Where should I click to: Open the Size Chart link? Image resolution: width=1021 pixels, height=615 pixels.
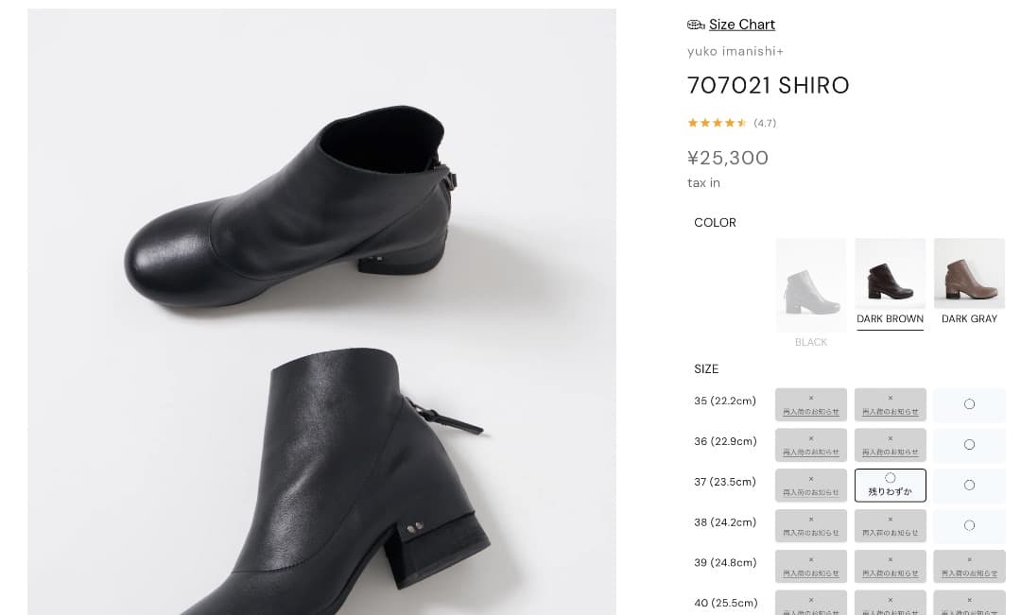point(742,25)
